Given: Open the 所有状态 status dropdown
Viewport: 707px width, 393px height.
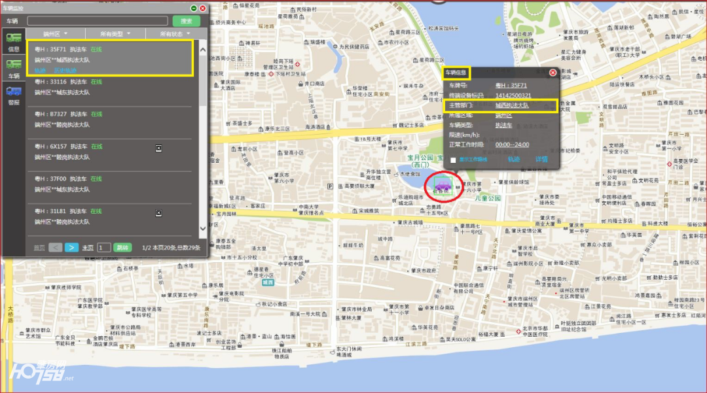Looking at the screenshot, I should coord(175,34).
